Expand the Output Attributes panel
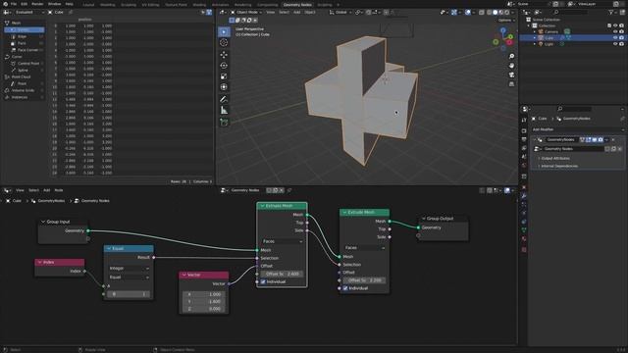The image size is (628, 353). coord(555,159)
